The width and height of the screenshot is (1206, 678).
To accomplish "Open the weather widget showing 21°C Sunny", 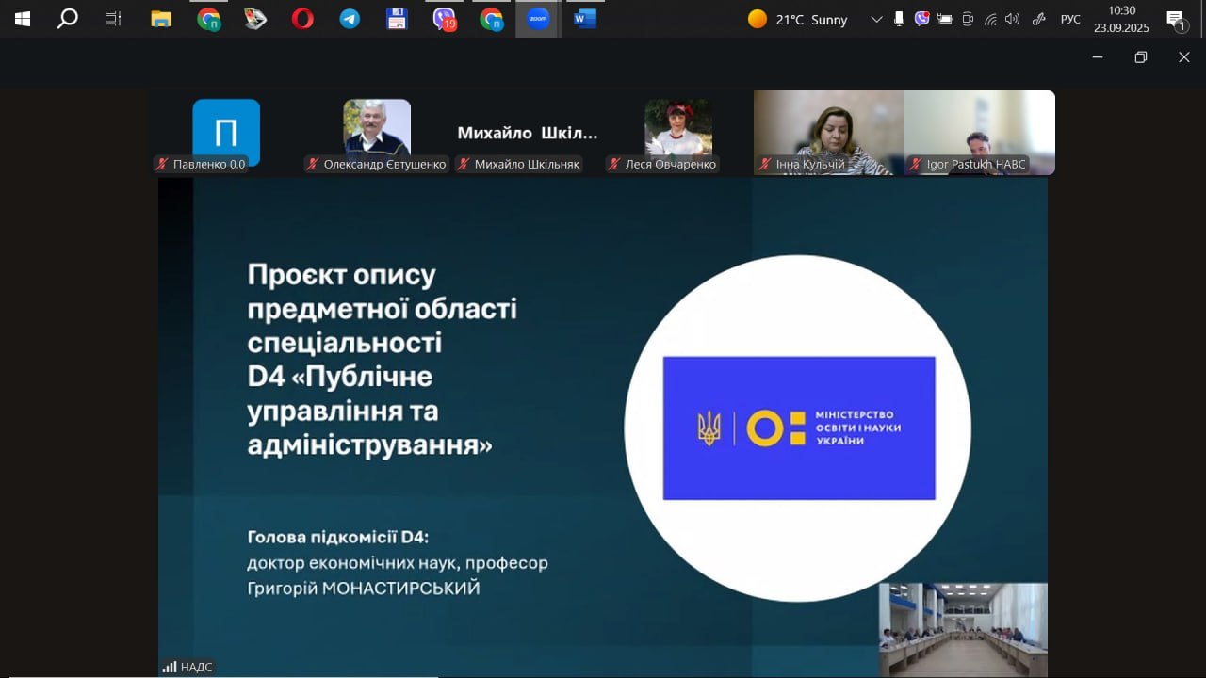I will (x=797, y=19).
